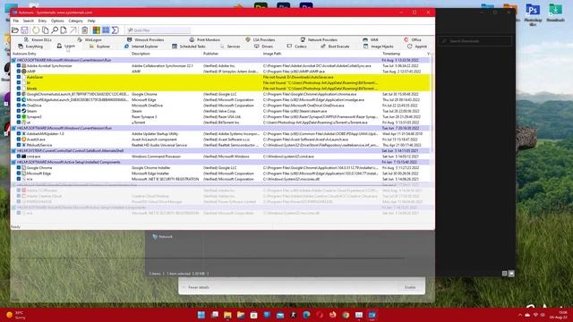Click the Find magnifier toolbar icon
573x322 pixels.
coord(55,30)
